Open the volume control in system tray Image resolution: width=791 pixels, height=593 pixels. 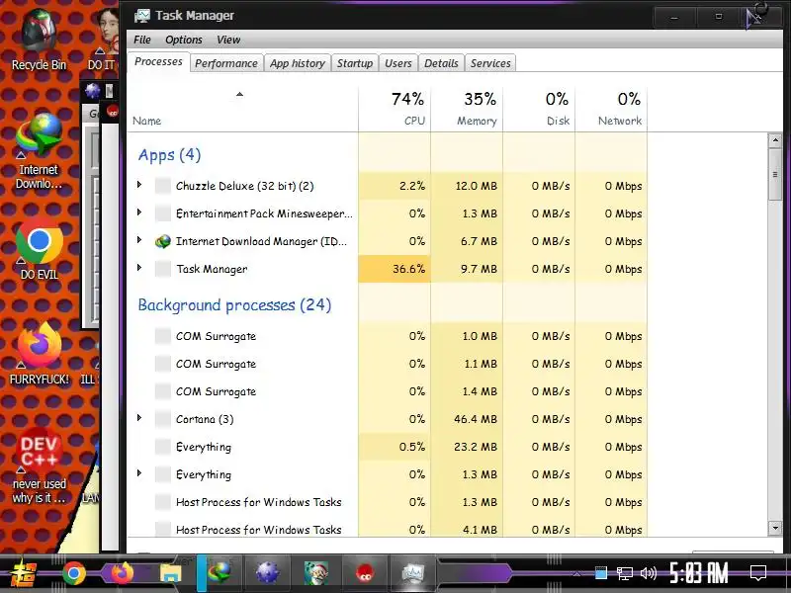(x=649, y=573)
